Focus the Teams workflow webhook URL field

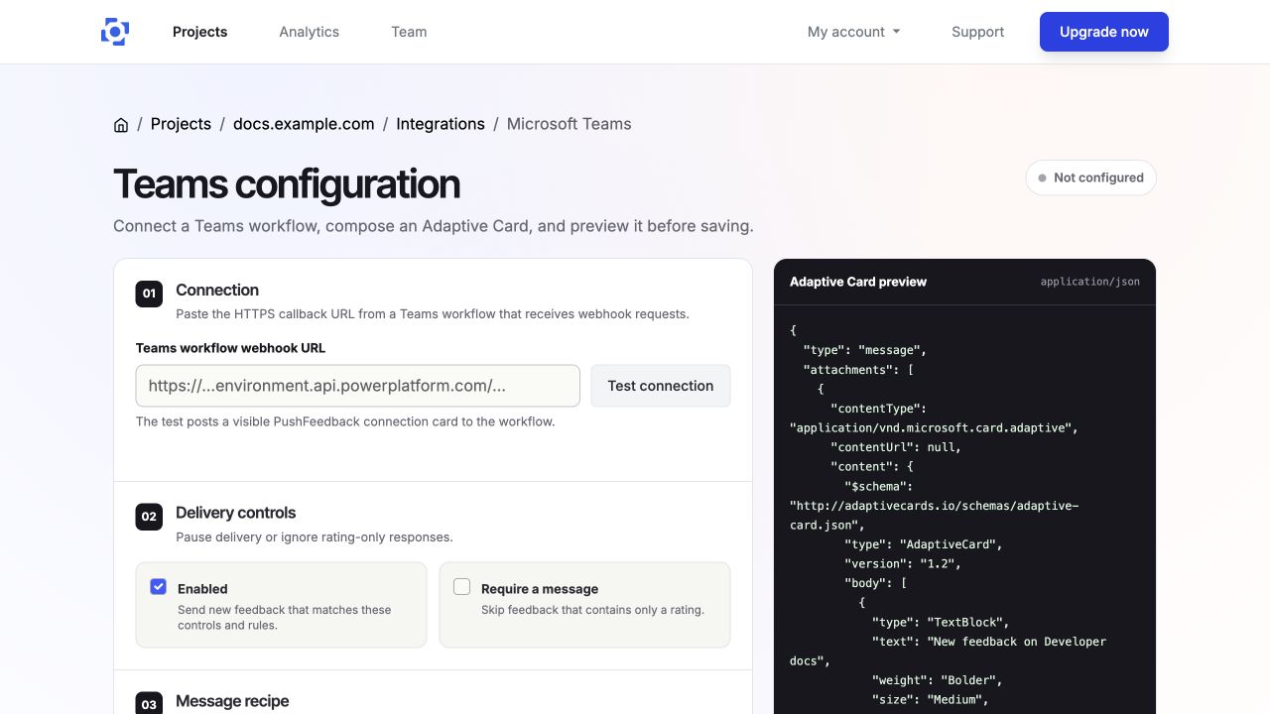pyautogui.click(x=358, y=386)
